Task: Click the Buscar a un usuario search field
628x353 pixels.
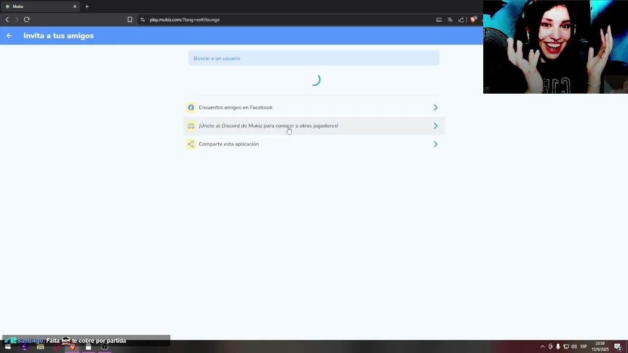Action: click(314, 58)
